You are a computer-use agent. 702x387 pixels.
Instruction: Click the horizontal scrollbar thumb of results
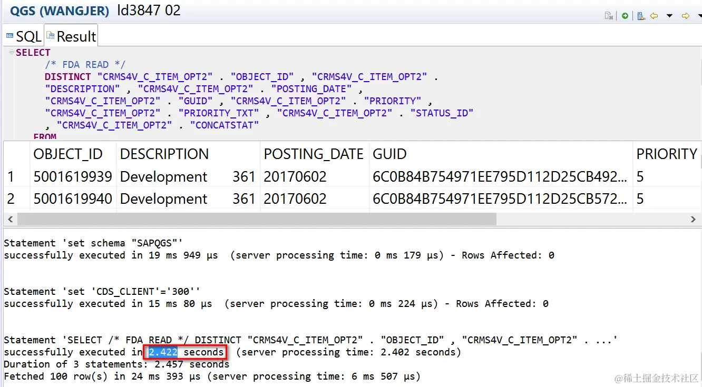(x=256, y=219)
